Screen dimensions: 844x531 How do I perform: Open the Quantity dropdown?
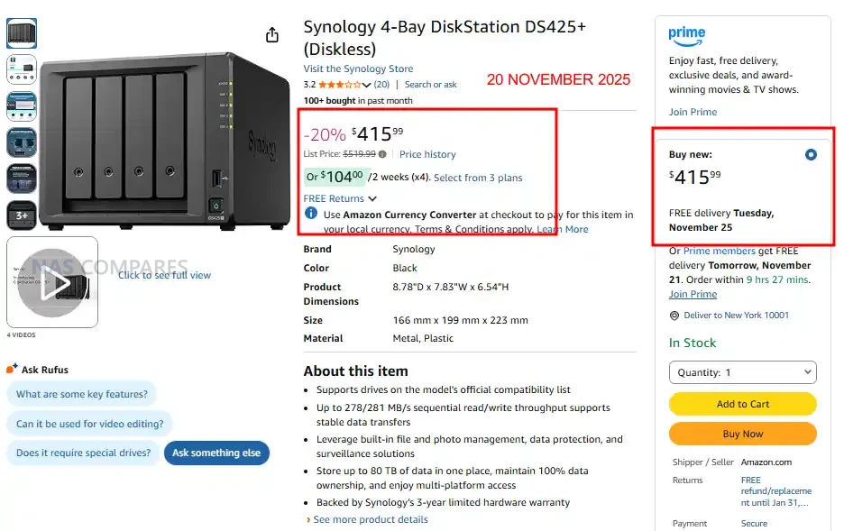click(x=742, y=372)
